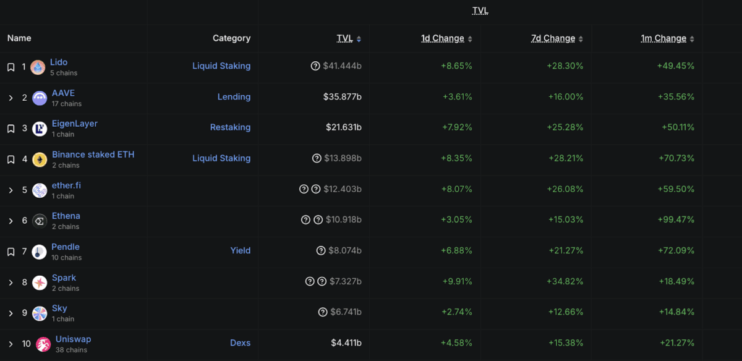Open the ether.fi protocol link
The height and width of the screenshot is (361, 742).
[66, 185]
